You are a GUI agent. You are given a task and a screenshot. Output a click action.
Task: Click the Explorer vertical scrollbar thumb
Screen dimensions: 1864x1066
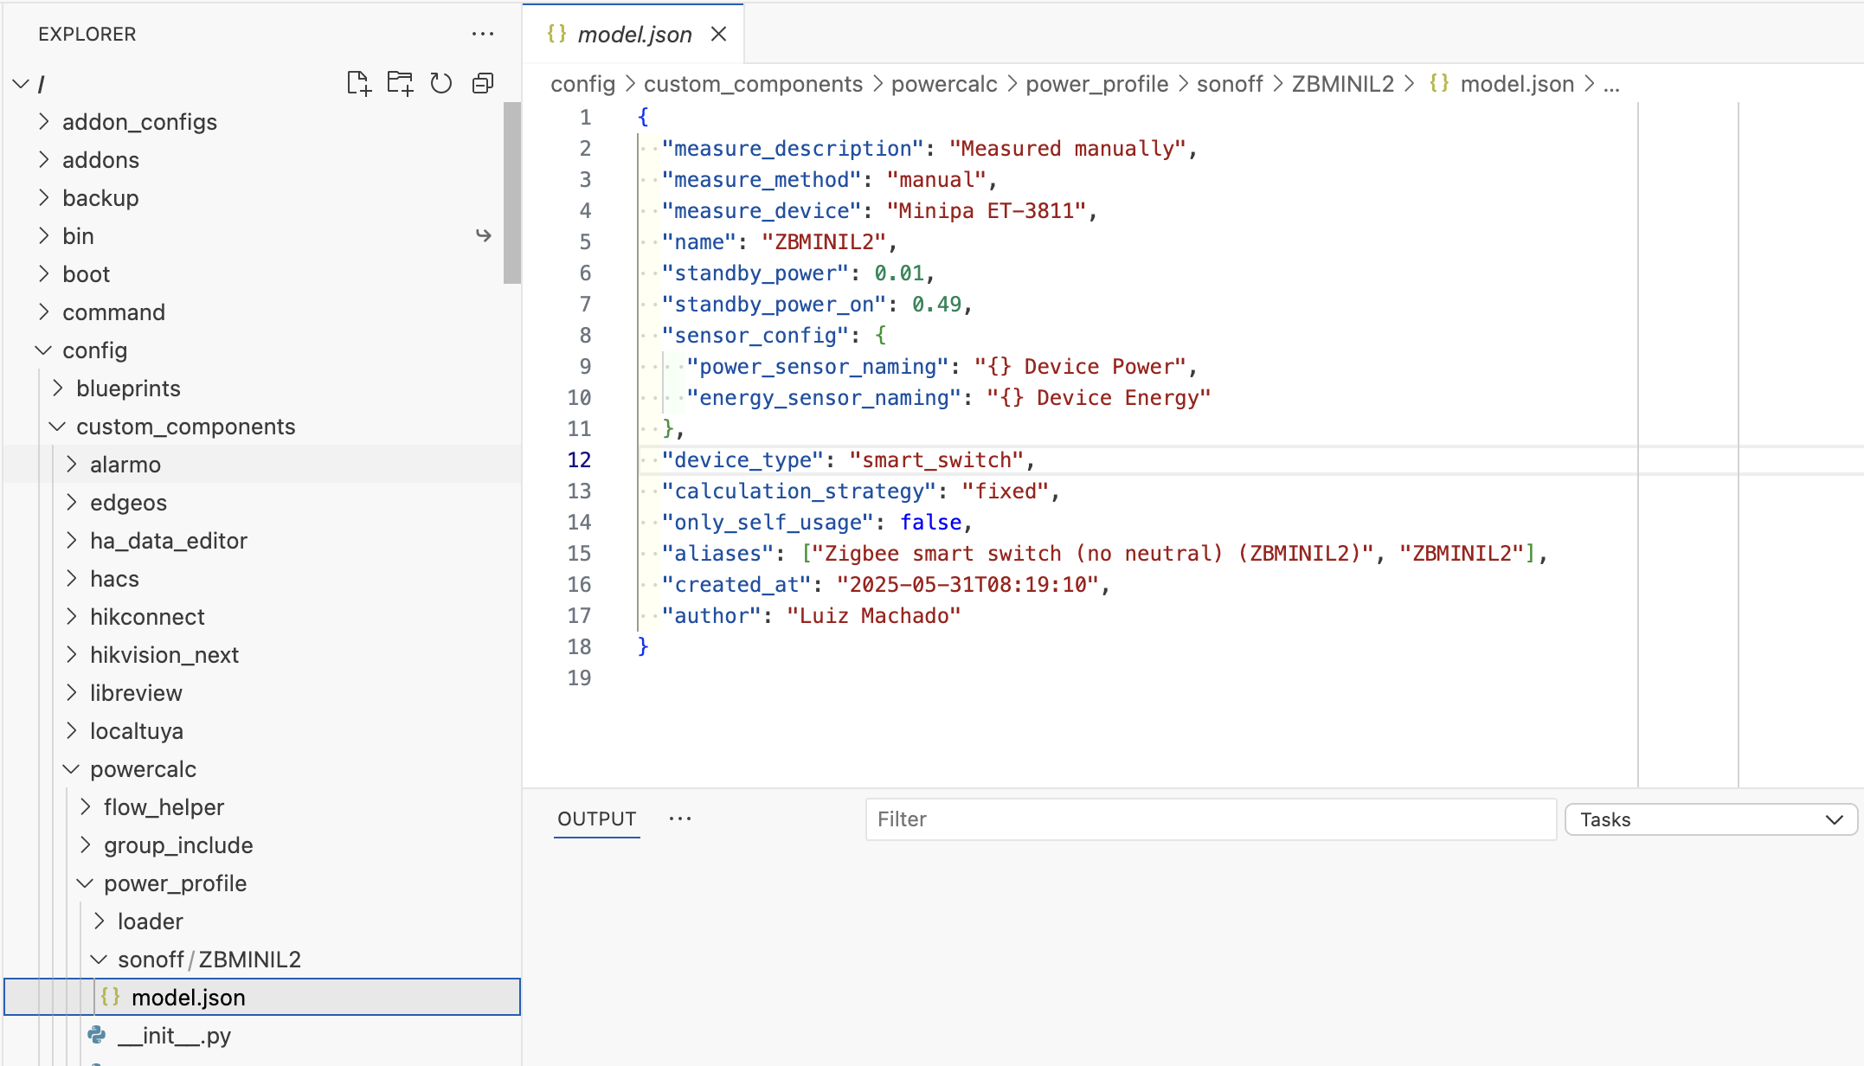click(x=511, y=192)
